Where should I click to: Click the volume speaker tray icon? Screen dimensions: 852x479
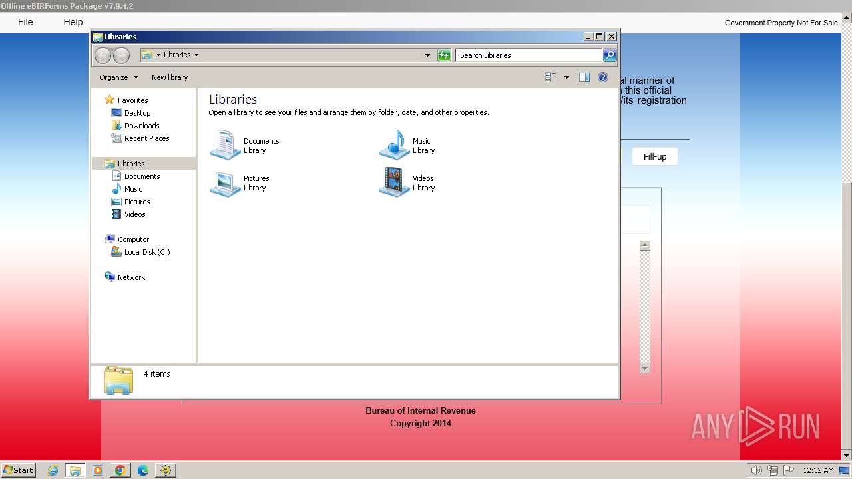click(x=756, y=470)
